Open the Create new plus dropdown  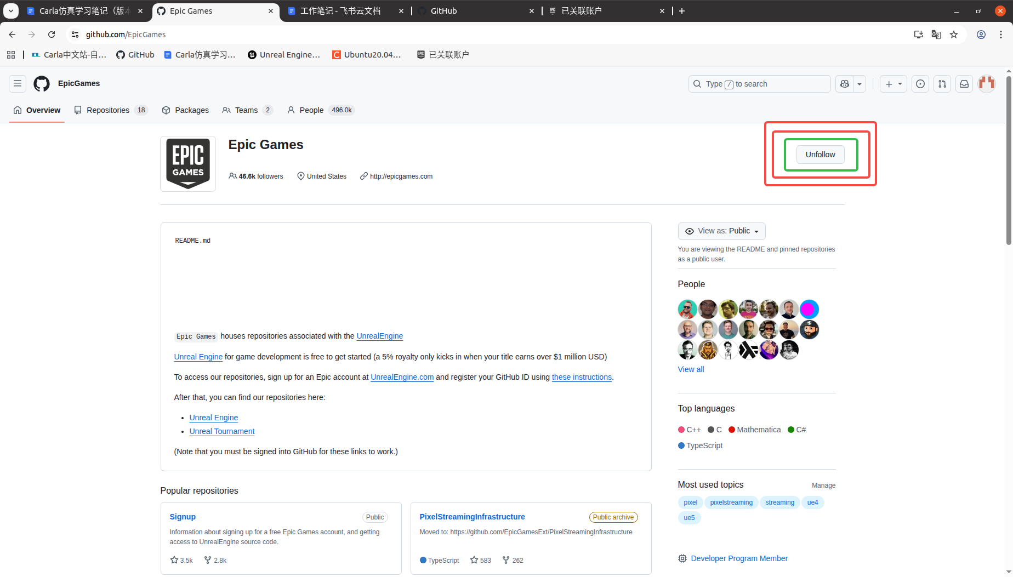pos(894,84)
